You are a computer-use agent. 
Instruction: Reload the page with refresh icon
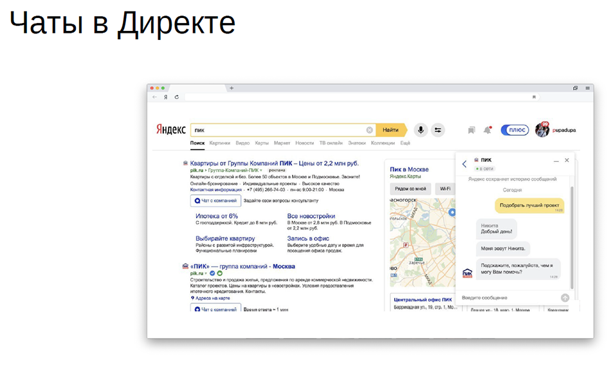click(x=176, y=97)
